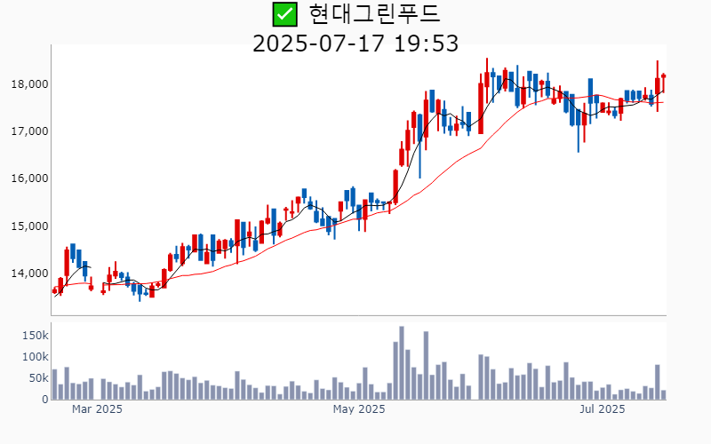711x444 pixels.
Task: Click the 50k volume axis label
Action: 38,378
